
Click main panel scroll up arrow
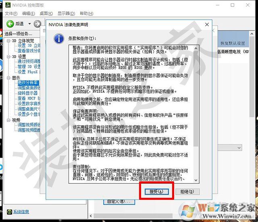coord(252,34)
